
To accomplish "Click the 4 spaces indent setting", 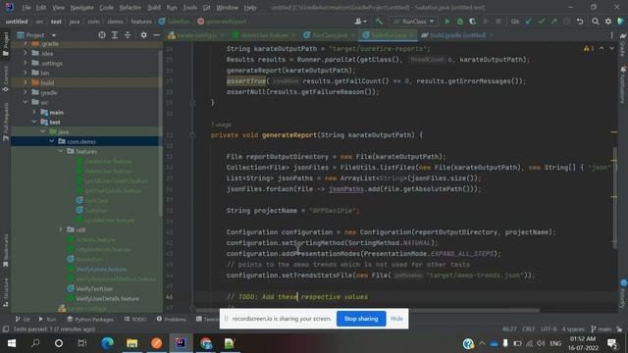I will tap(573, 329).
